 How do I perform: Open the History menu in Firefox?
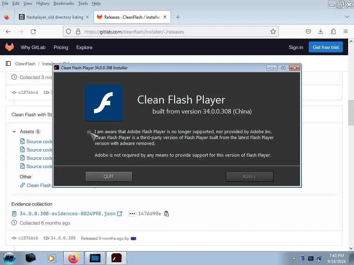click(43, 3)
